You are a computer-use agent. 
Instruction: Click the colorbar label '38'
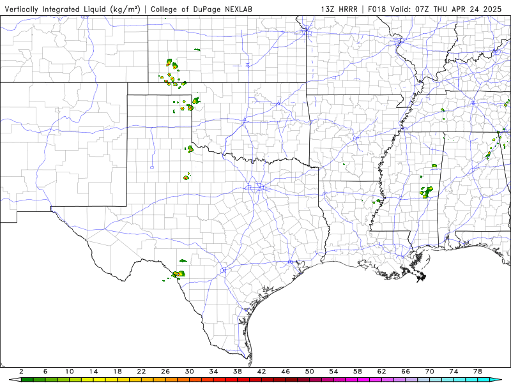238,372
